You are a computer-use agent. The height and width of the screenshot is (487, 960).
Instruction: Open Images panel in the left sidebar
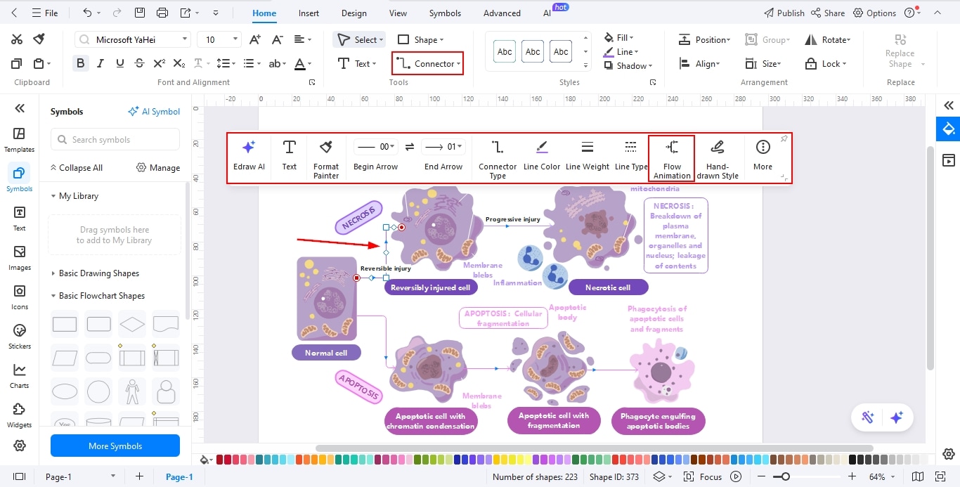[19, 258]
